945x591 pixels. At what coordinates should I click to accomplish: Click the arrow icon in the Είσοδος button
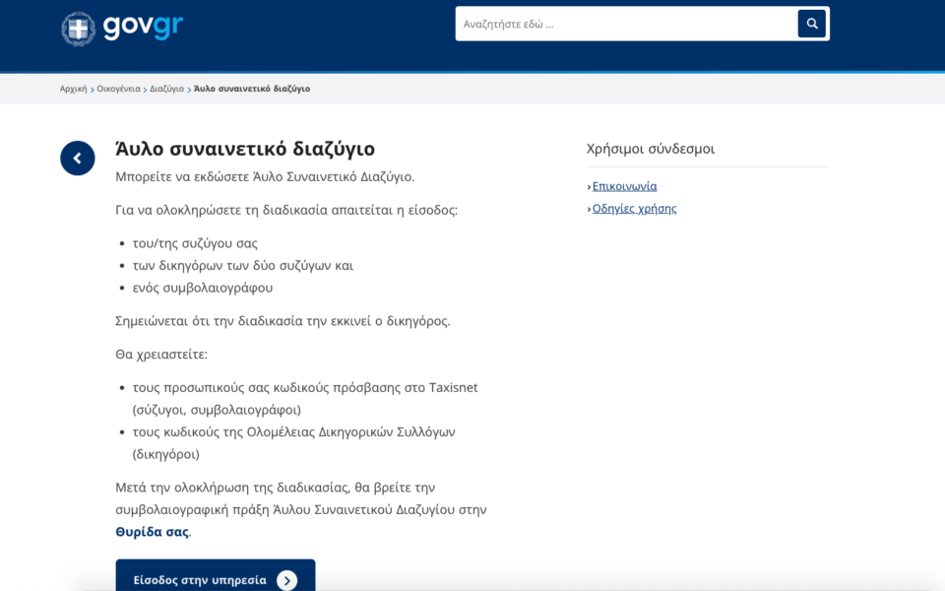pos(286,580)
